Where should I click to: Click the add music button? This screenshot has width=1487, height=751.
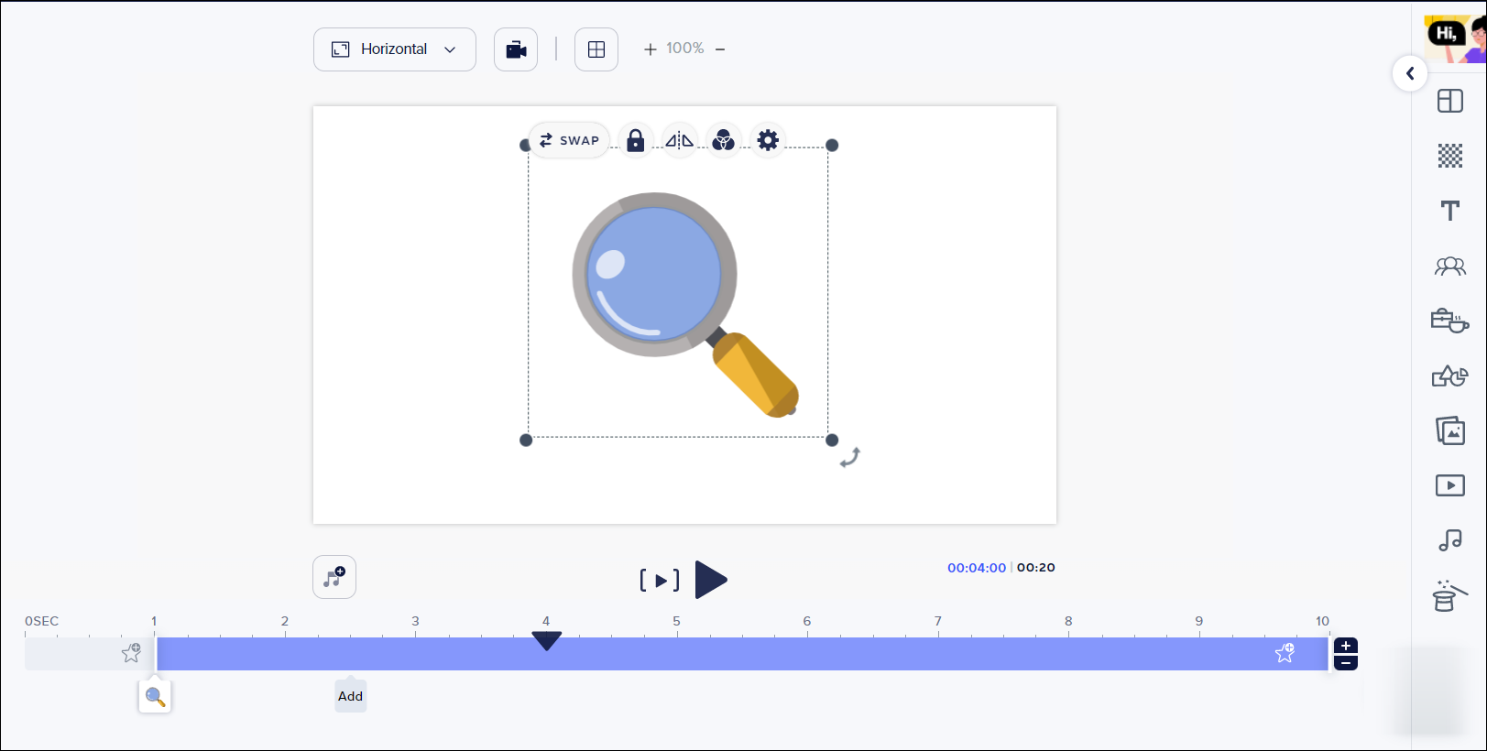pos(334,577)
